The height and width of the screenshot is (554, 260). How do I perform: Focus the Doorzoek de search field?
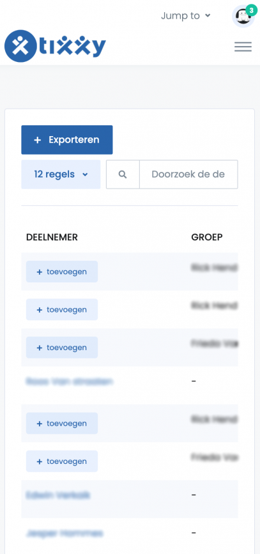pyautogui.click(x=188, y=174)
